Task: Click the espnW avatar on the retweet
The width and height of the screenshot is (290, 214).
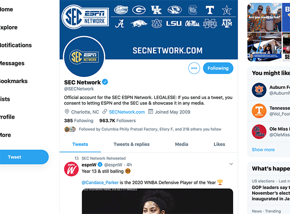Action: 71,169
